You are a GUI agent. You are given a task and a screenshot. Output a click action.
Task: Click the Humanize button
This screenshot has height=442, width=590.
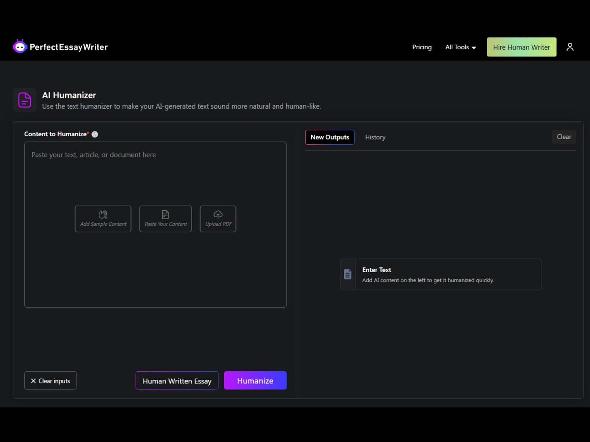255,380
